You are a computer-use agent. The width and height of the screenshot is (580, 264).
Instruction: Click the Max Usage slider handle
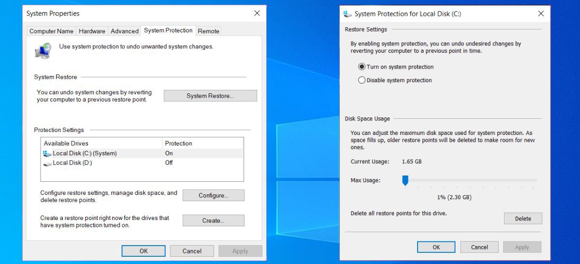click(x=406, y=180)
